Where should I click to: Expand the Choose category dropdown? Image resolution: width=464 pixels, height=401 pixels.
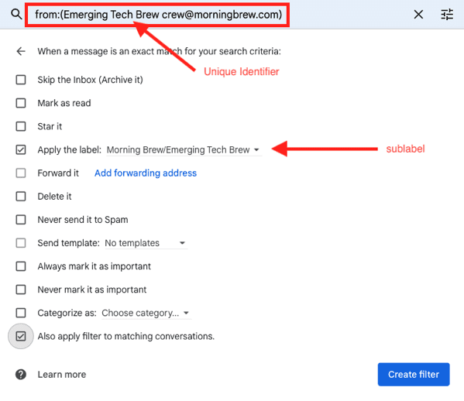(146, 313)
